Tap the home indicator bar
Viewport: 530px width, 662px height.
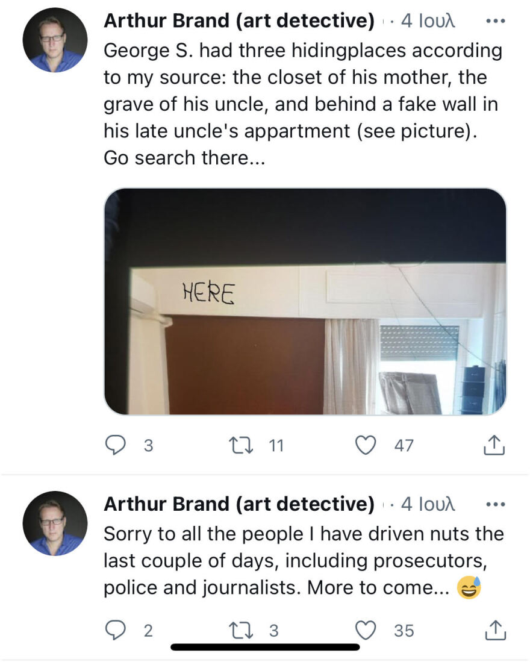[x=265, y=648]
